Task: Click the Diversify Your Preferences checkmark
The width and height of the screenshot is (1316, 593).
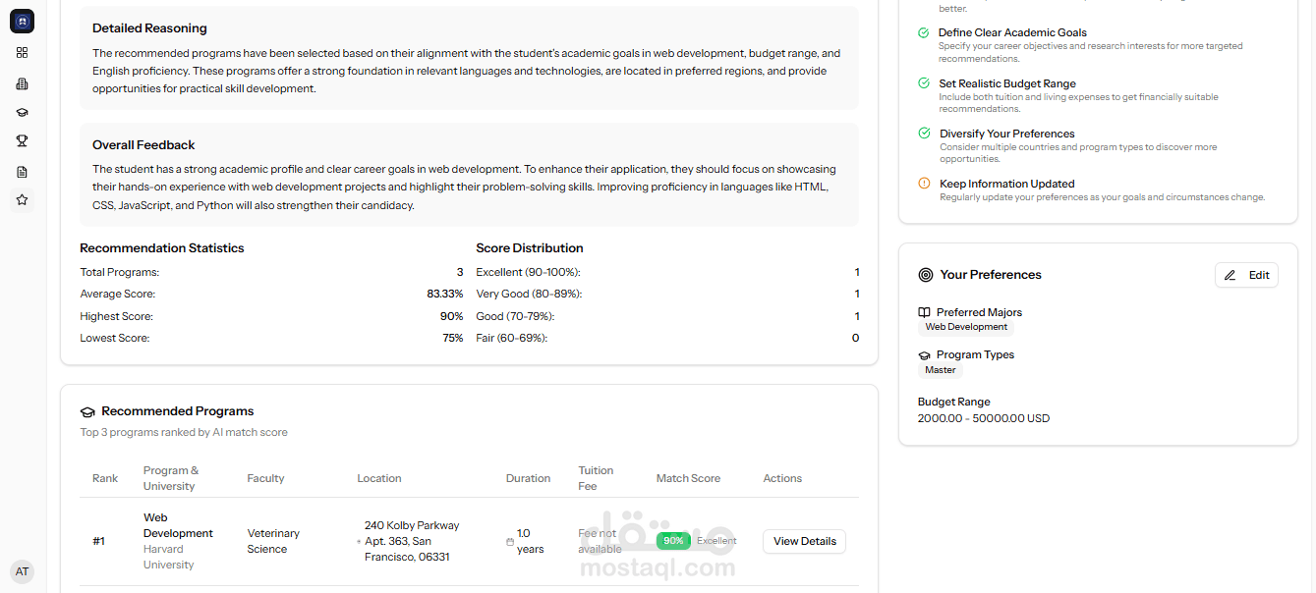Action: [924, 134]
